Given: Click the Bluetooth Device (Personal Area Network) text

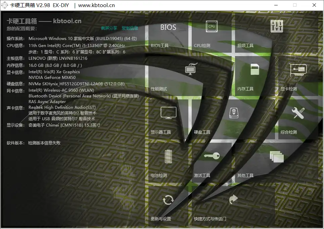Looking at the screenshot, I should click(84, 96).
